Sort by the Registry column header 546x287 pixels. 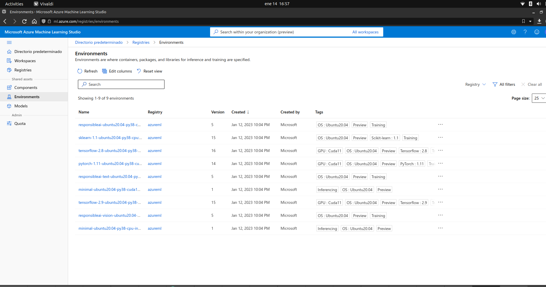coord(155,112)
